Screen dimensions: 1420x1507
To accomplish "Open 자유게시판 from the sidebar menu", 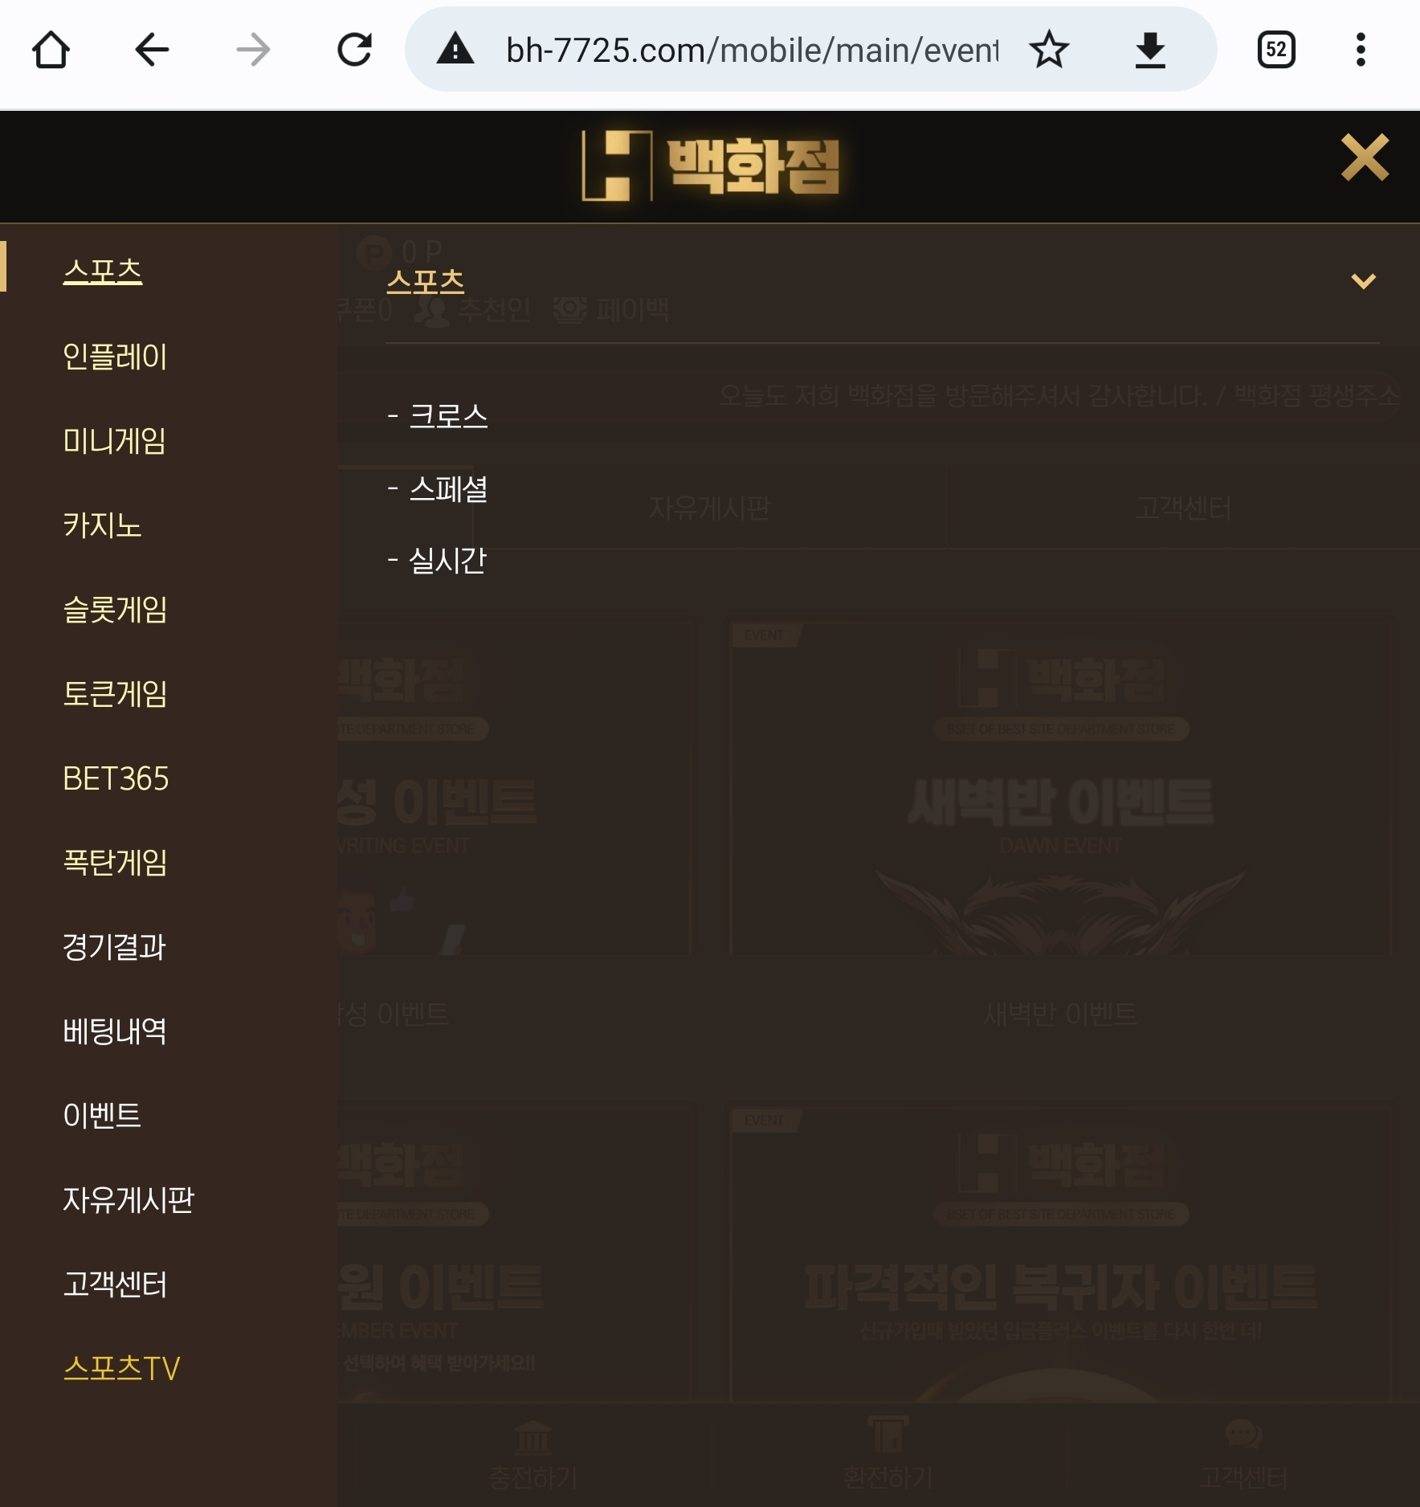I will [x=129, y=1199].
